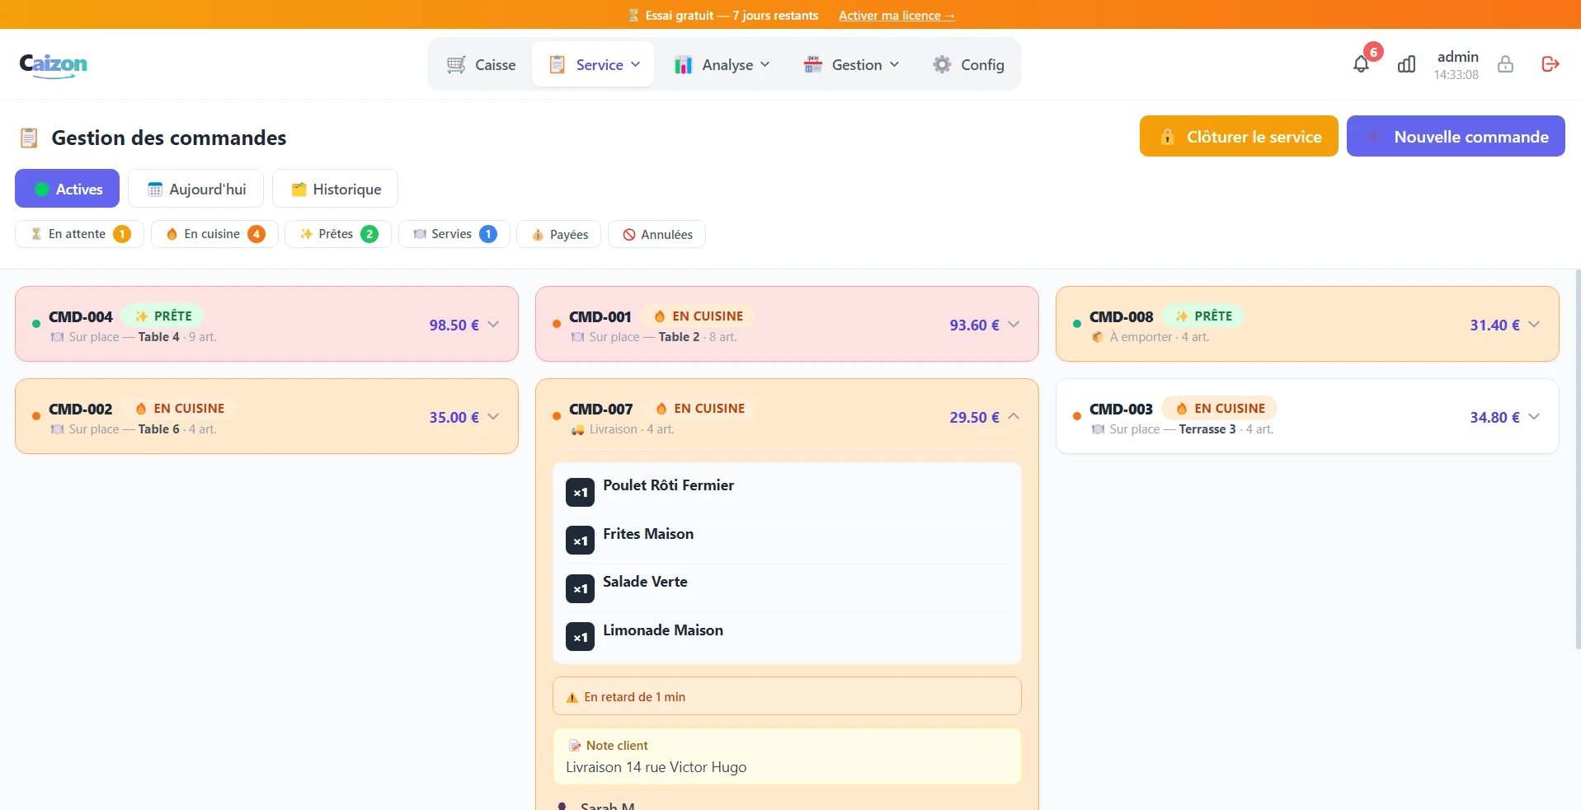Click the Salade Verte item row
The image size is (1581, 810).
[787, 588]
